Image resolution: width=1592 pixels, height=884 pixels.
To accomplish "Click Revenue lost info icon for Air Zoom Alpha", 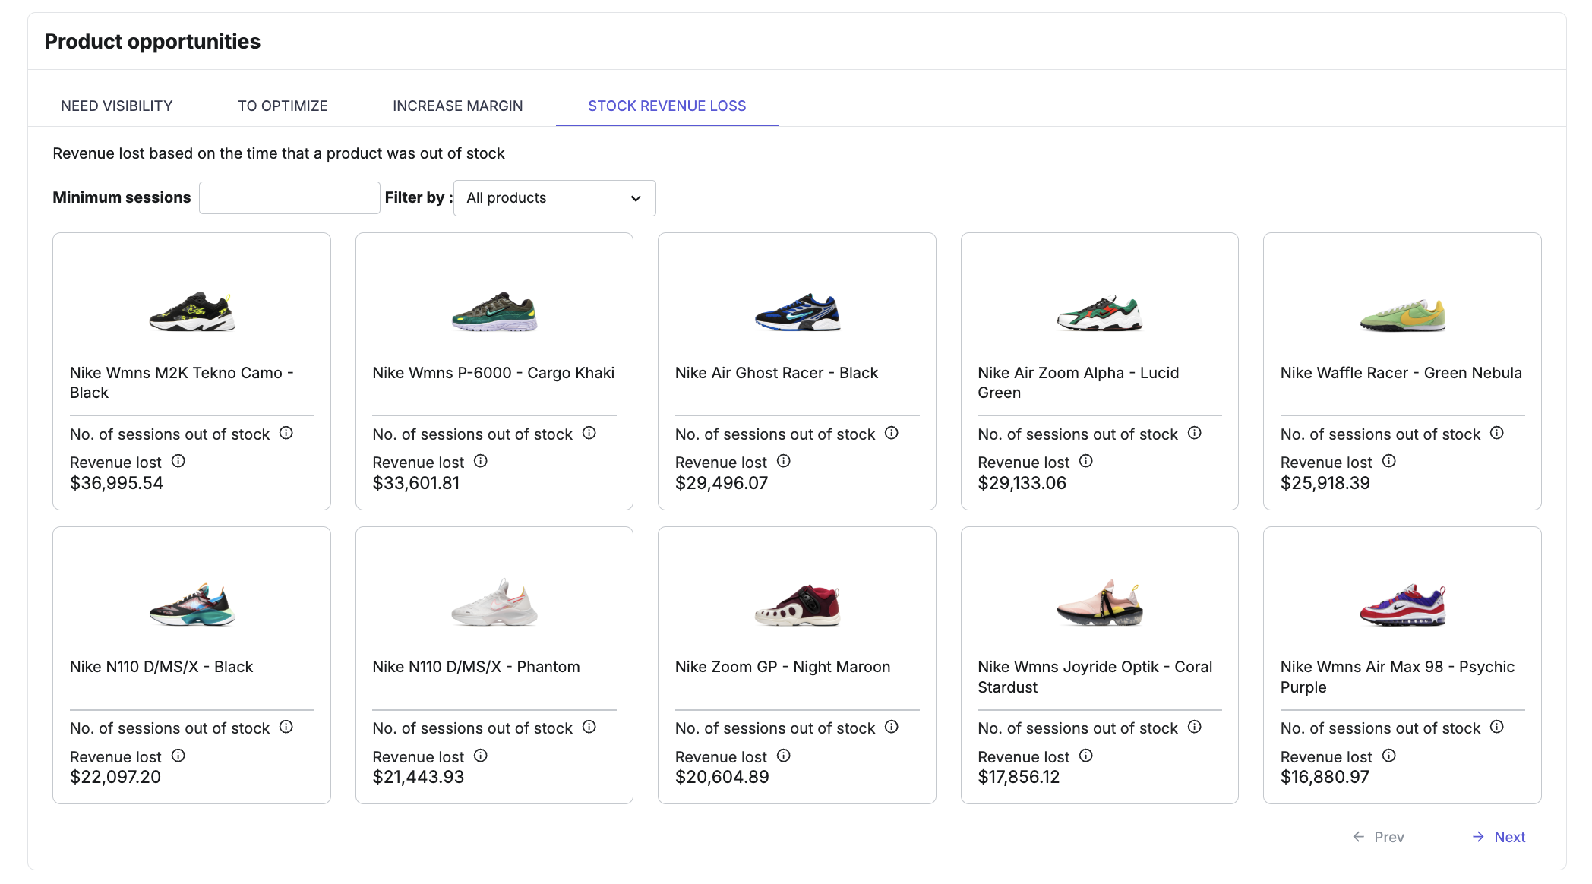I will (x=1086, y=461).
